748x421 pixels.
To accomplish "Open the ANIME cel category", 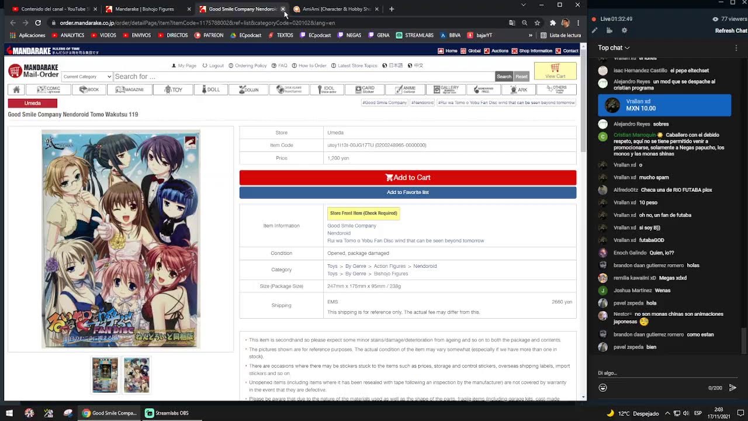I will point(405,89).
